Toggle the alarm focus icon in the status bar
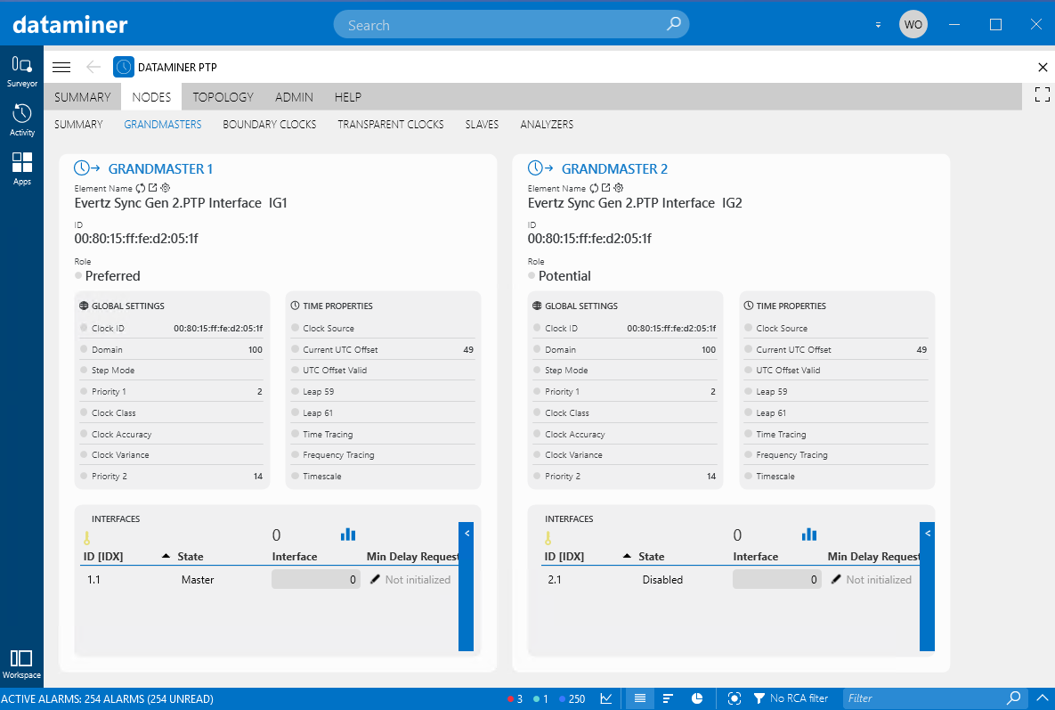The width and height of the screenshot is (1055, 710). [x=734, y=698]
